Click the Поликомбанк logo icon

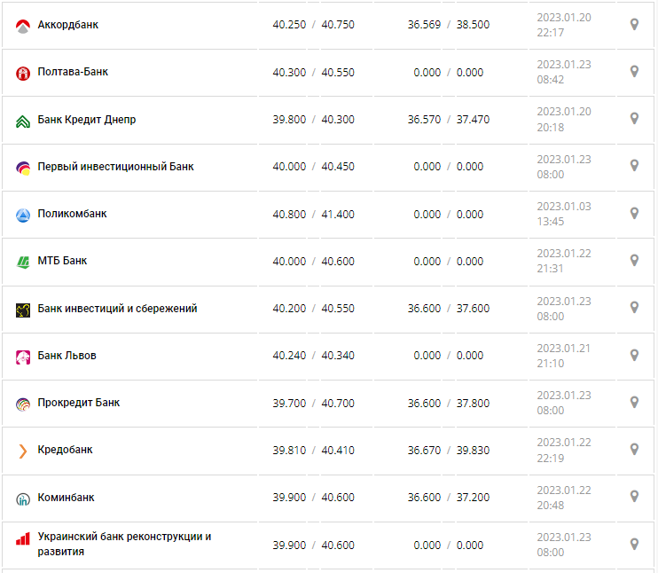click(x=23, y=215)
